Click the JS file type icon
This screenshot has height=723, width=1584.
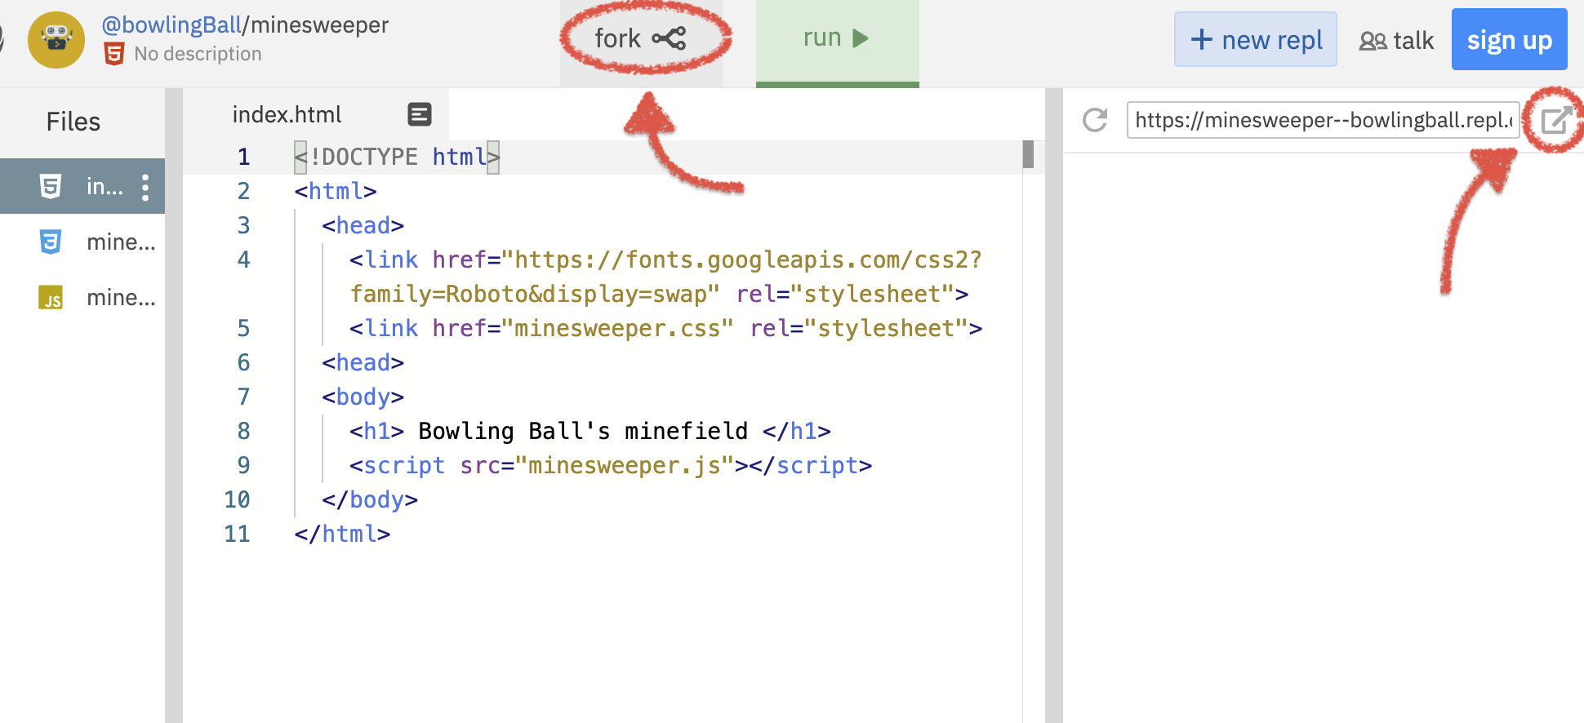51,297
